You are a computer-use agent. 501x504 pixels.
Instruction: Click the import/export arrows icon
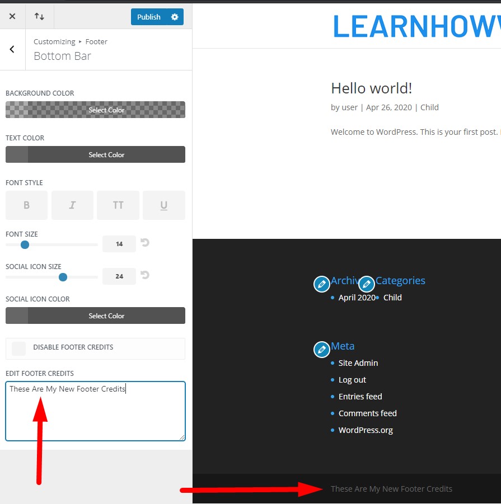pos(40,16)
